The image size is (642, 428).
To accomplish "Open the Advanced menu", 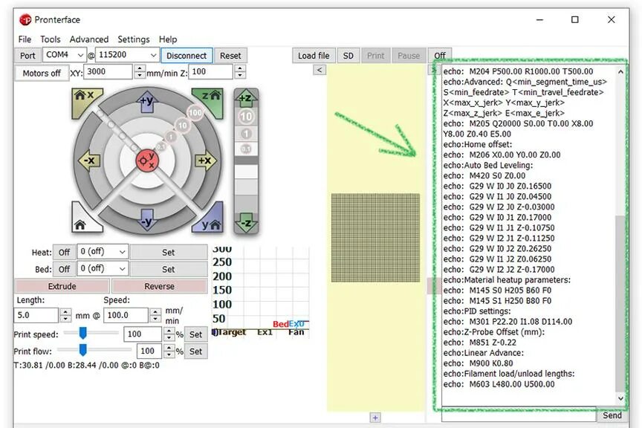I will pos(89,39).
